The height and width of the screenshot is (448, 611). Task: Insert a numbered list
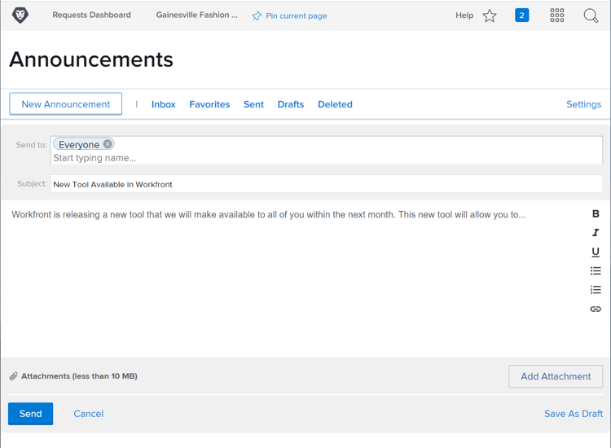[x=596, y=290]
